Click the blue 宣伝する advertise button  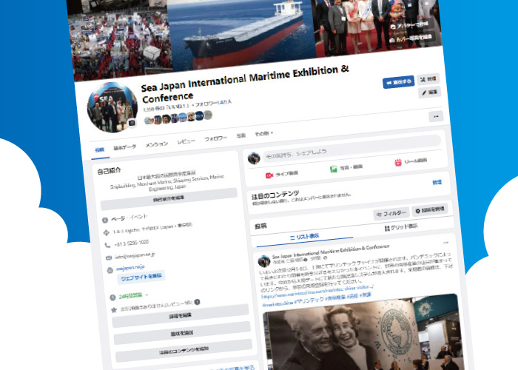(398, 82)
